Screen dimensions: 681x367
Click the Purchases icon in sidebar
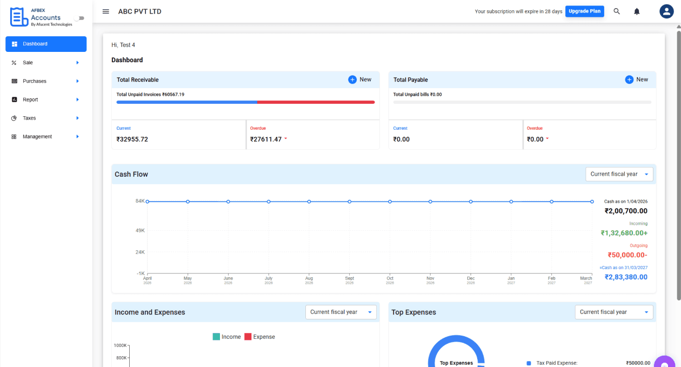tap(14, 81)
